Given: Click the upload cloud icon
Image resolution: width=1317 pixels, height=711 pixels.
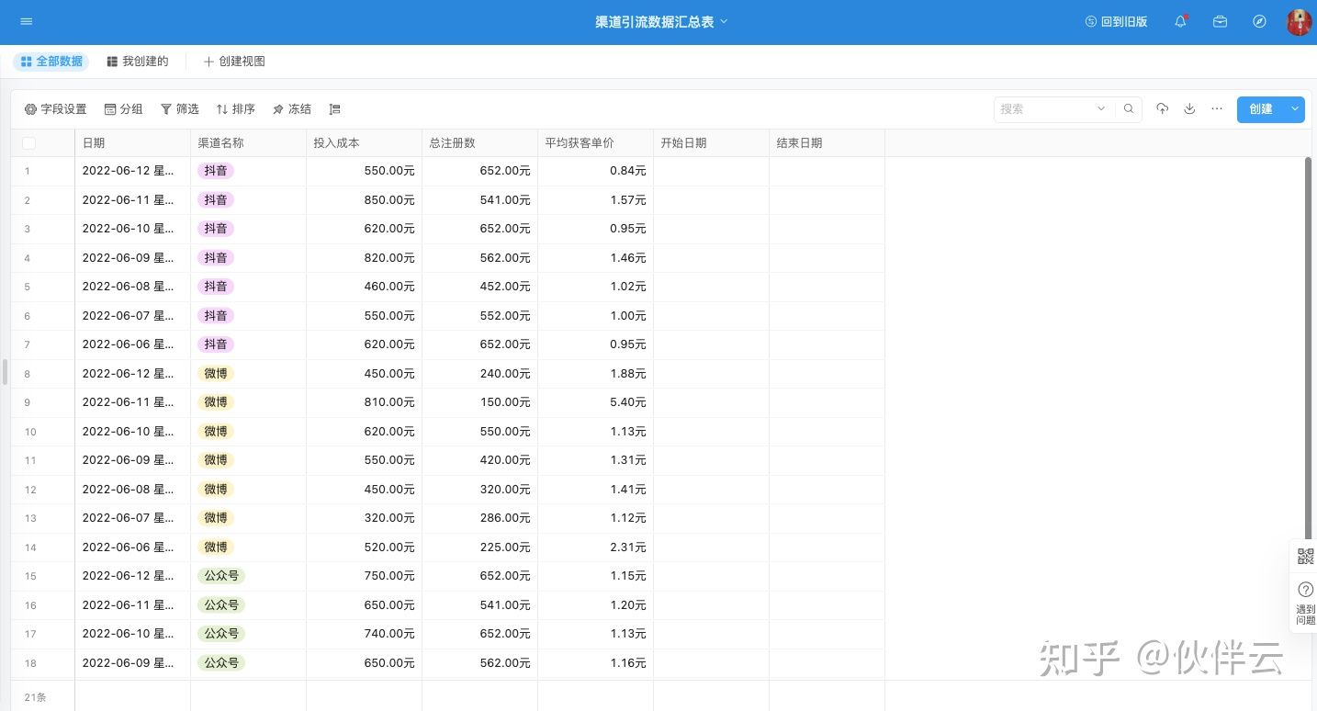Looking at the screenshot, I should pyautogui.click(x=1163, y=109).
